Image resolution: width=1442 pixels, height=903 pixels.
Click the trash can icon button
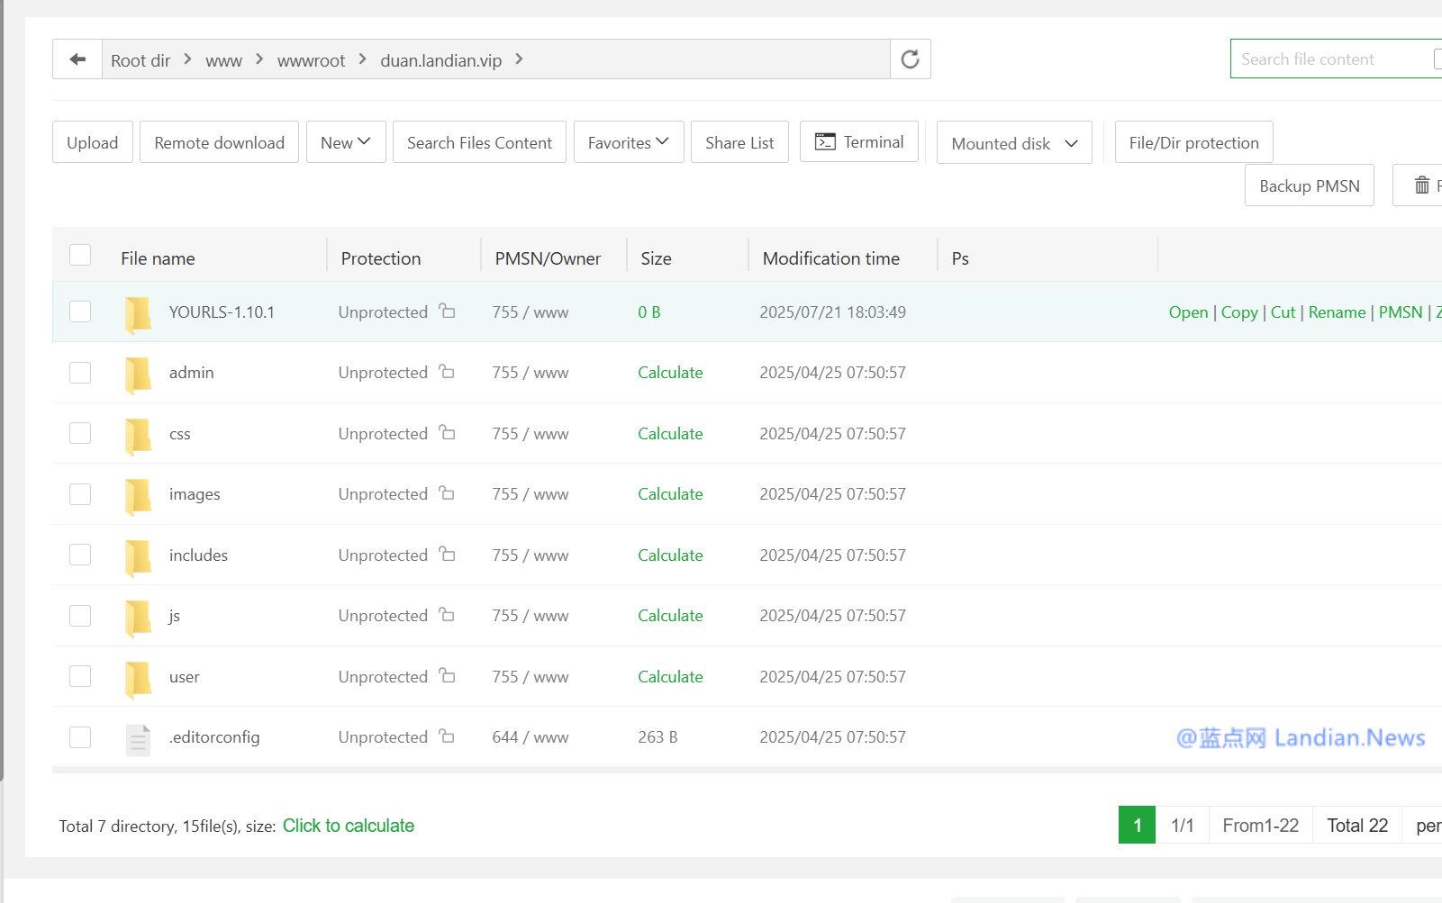(x=1421, y=185)
